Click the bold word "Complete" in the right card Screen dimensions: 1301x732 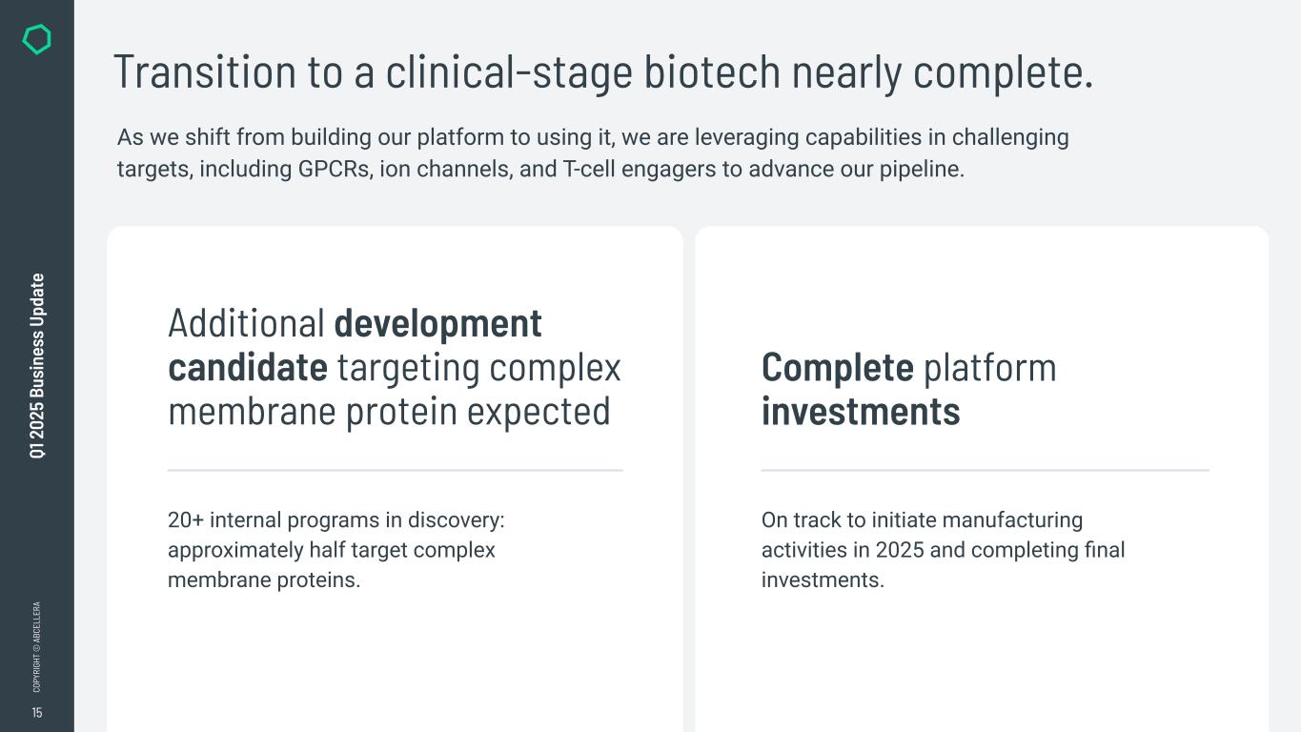coord(837,368)
